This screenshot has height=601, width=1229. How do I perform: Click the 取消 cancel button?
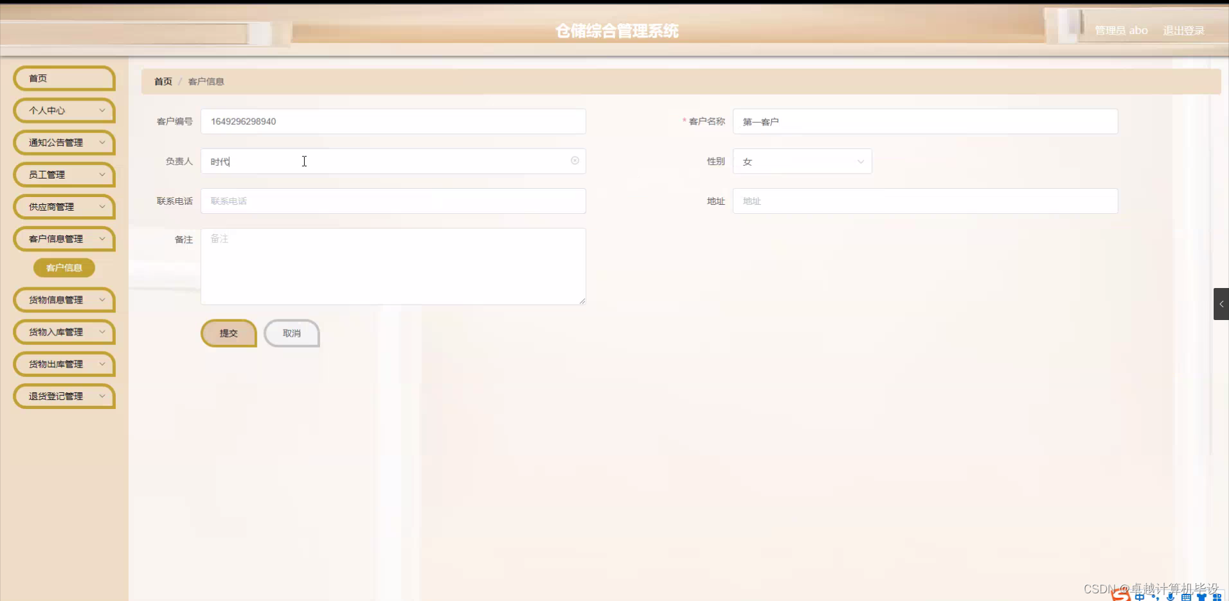pyautogui.click(x=291, y=333)
